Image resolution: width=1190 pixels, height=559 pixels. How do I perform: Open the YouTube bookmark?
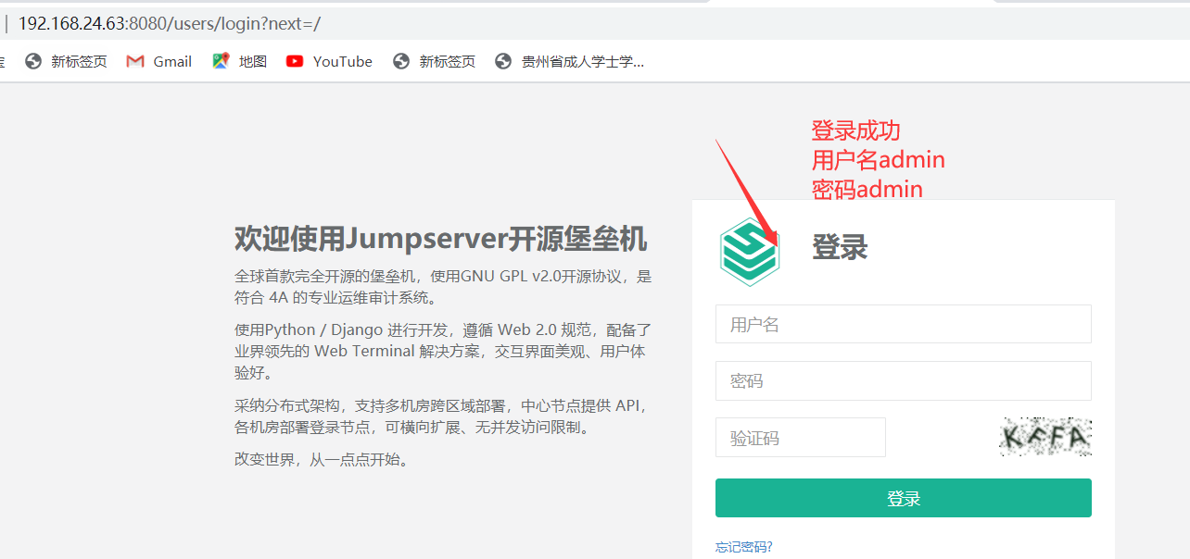pyautogui.click(x=329, y=61)
